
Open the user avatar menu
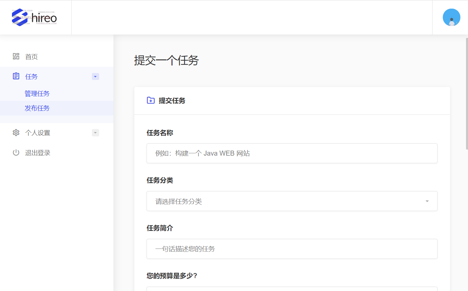coord(451,17)
